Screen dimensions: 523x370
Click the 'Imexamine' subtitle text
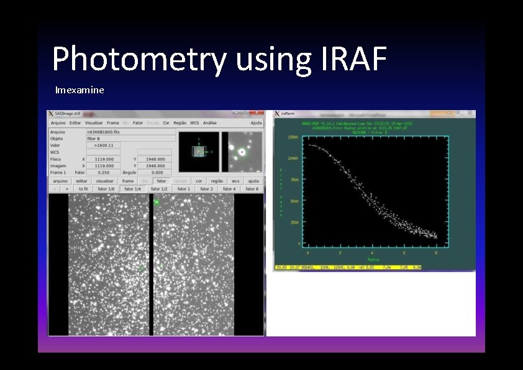coord(80,90)
